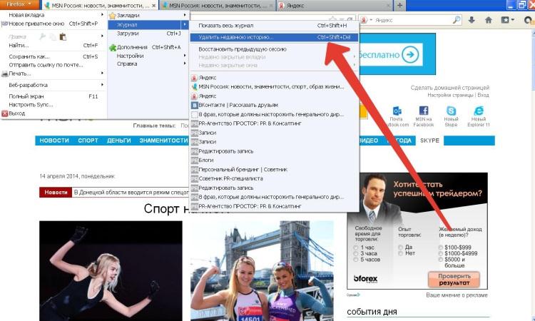Click Ваше мнение о рекламе link

457,295
